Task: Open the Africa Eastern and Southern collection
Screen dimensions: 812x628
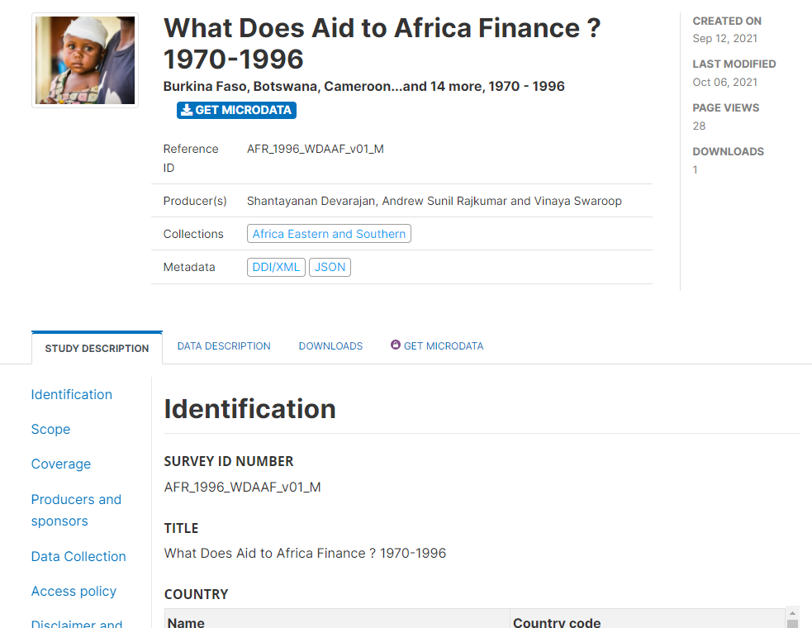Action: click(329, 234)
